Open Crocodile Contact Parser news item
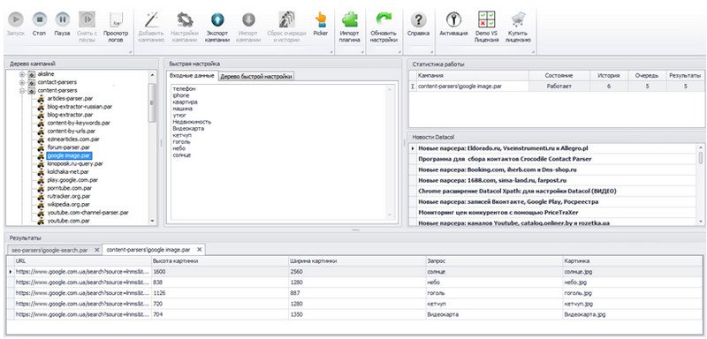The image size is (707, 339). click(x=505, y=159)
